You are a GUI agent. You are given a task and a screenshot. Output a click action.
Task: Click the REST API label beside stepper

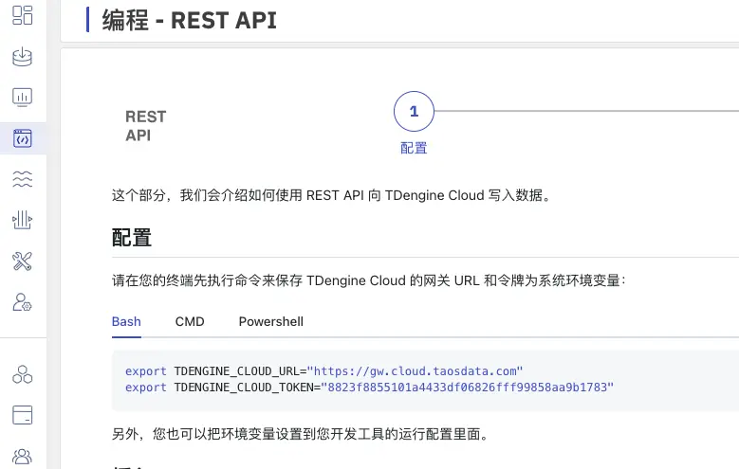click(145, 126)
